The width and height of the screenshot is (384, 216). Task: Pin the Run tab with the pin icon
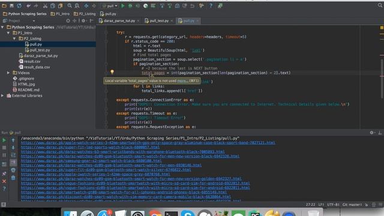tap(4, 173)
